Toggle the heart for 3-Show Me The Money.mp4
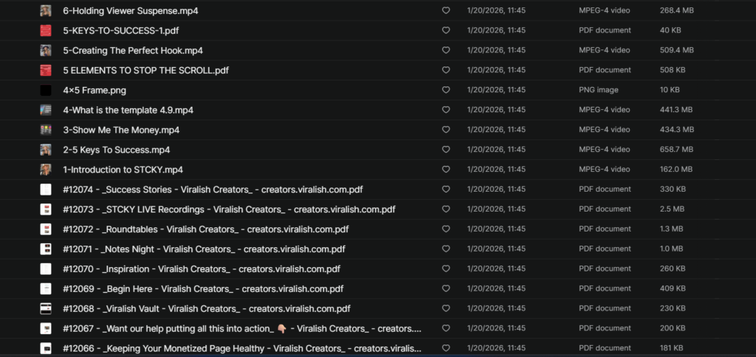Image resolution: width=756 pixels, height=357 pixels. pyautogui.click(x=446, y=130)
